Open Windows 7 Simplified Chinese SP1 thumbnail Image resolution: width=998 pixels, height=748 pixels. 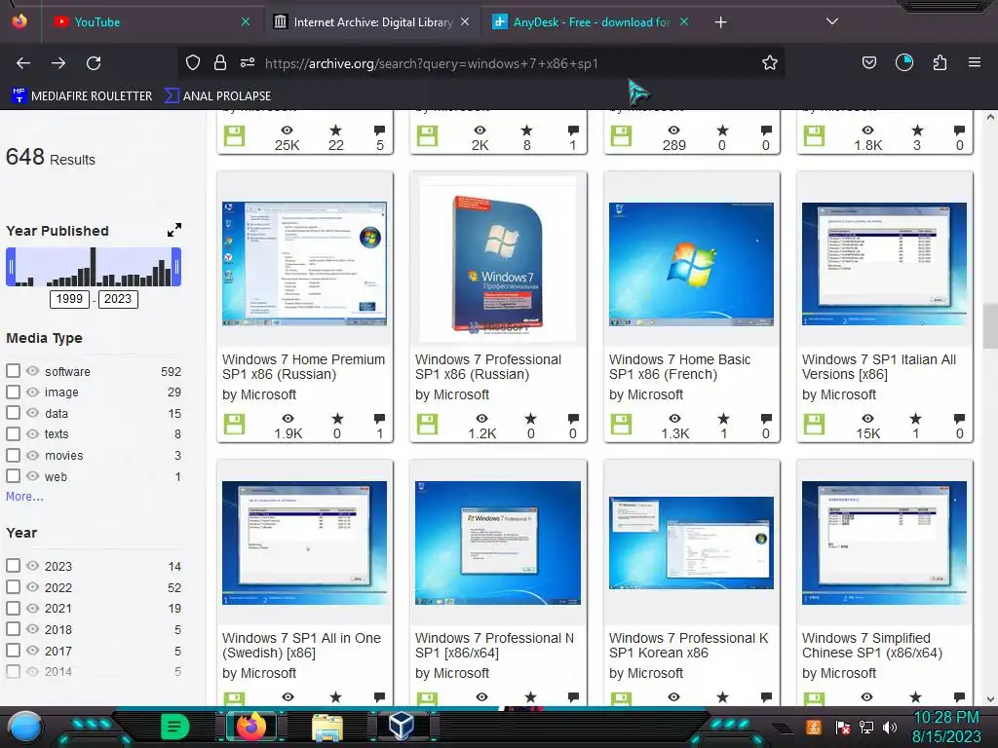point(884,542)
